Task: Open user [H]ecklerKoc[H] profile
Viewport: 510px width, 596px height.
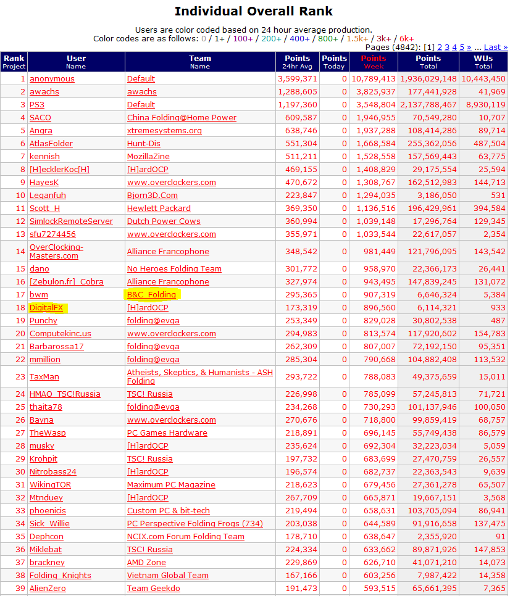Action: click(x=59, y=169)
